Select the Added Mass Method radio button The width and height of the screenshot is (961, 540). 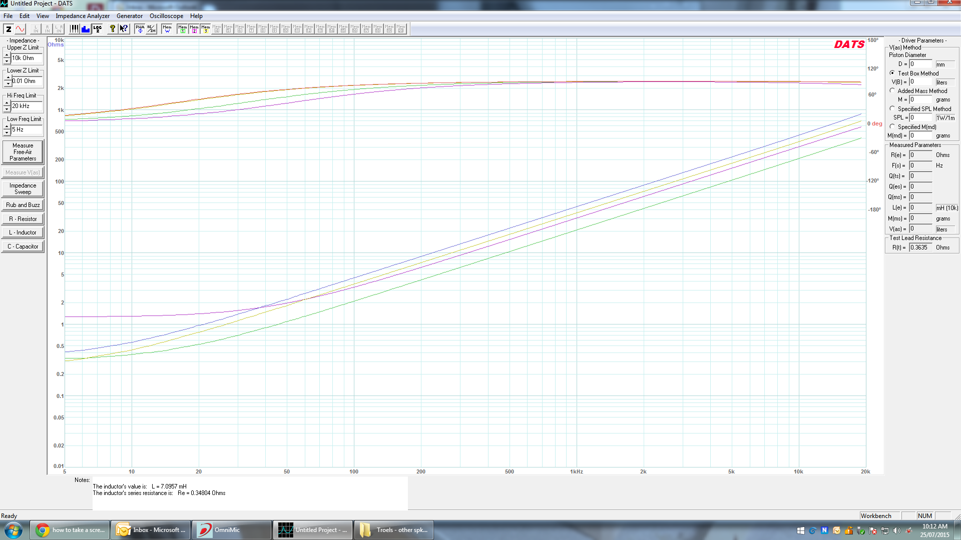click(x=892, y=91)
